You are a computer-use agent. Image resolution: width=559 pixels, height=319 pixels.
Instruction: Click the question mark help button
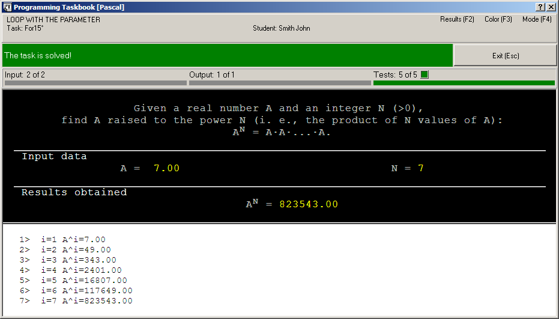(x=540, y=7)
